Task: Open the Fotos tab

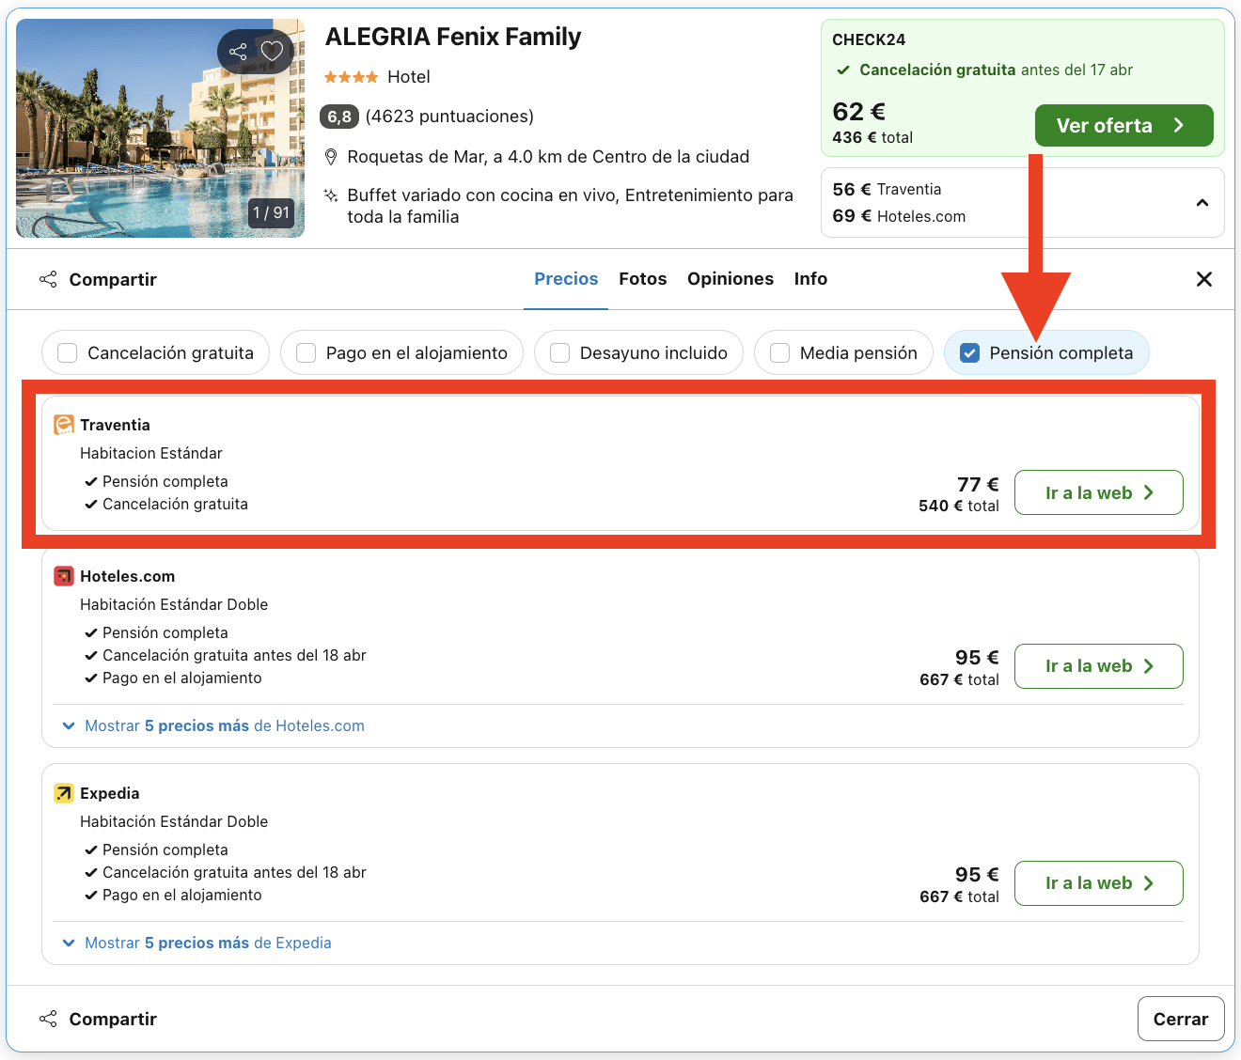Action: click(x=643, y=279)
